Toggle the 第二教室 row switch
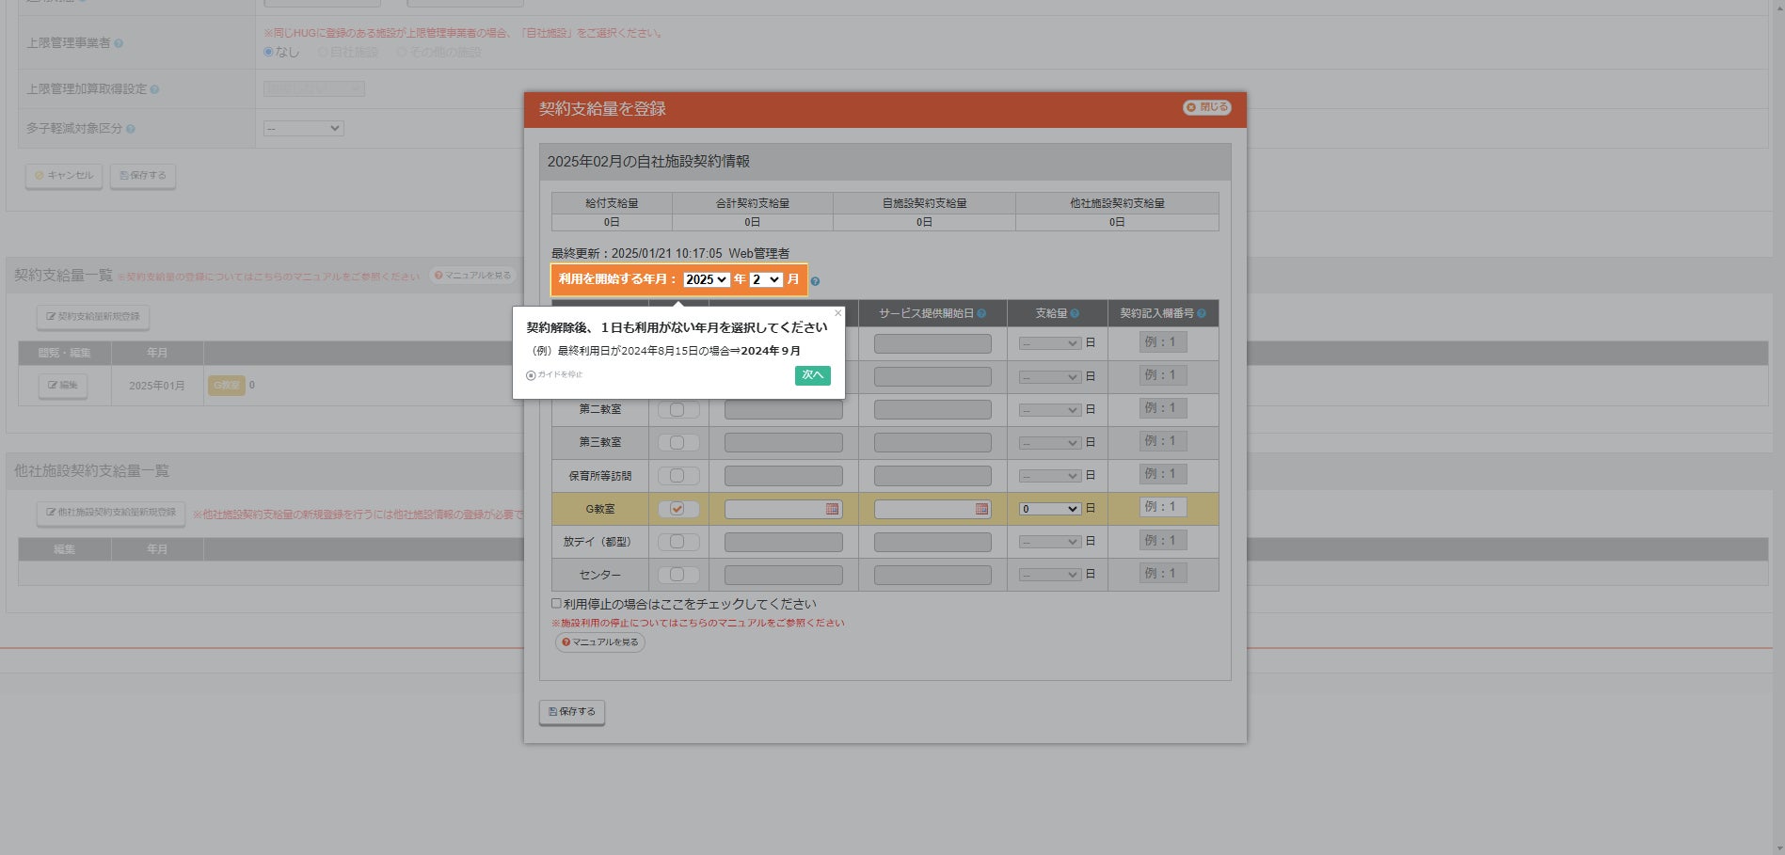This screenshot has height=855, width=1785. click(677, 410)
